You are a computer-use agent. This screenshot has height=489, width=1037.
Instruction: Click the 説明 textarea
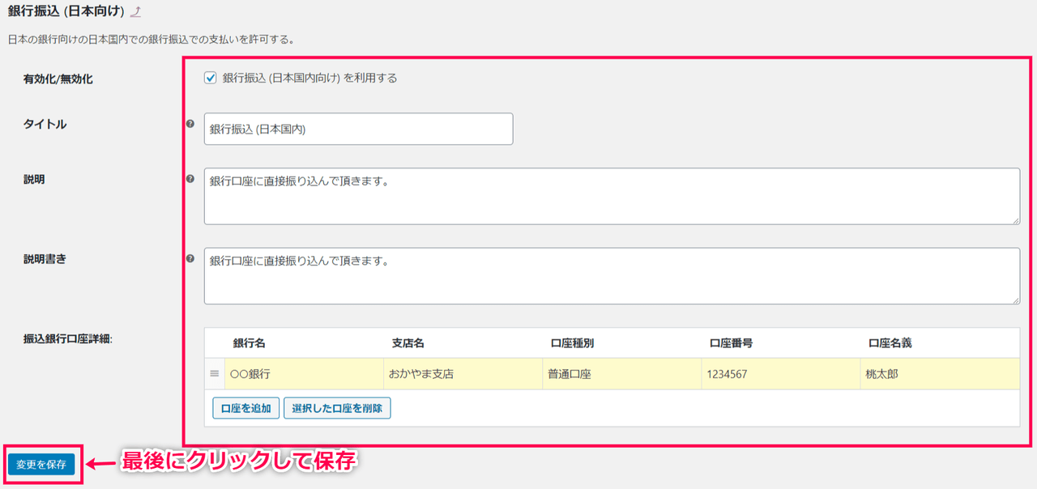pyautogui.click(x=612, y=196)
